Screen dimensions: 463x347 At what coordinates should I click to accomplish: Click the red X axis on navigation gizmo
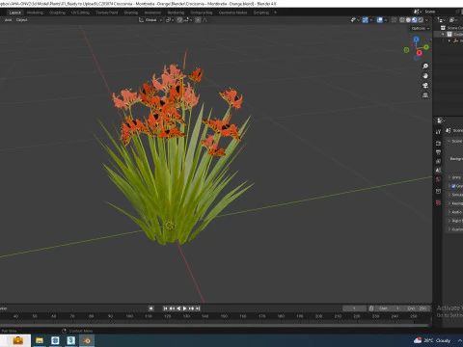coord(420,53)
